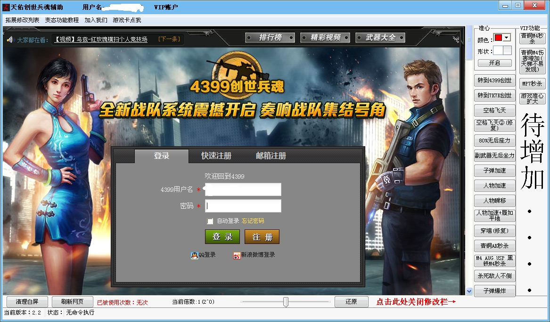
Task: Click the 穿墙(修复) button
Action: click(x=494, y=231)
